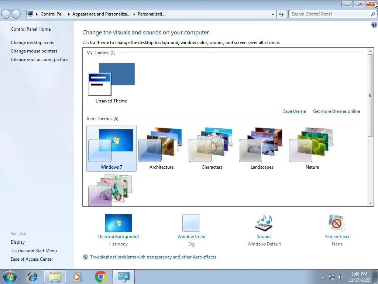
Task: Apply the Nature theme
Action: pyautogui.click(x=312, y=148)
